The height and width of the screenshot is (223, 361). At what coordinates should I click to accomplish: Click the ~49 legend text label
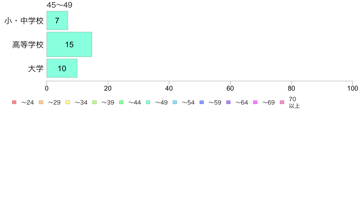[x=161, y=102]
